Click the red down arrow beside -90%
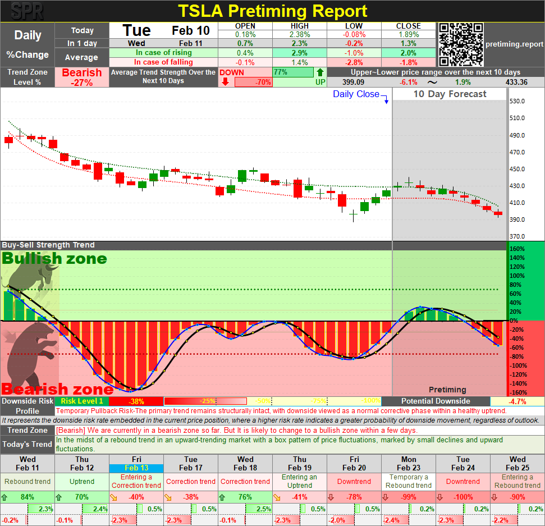The width and height of the screenshot is (545, 526). coord(494,497)
